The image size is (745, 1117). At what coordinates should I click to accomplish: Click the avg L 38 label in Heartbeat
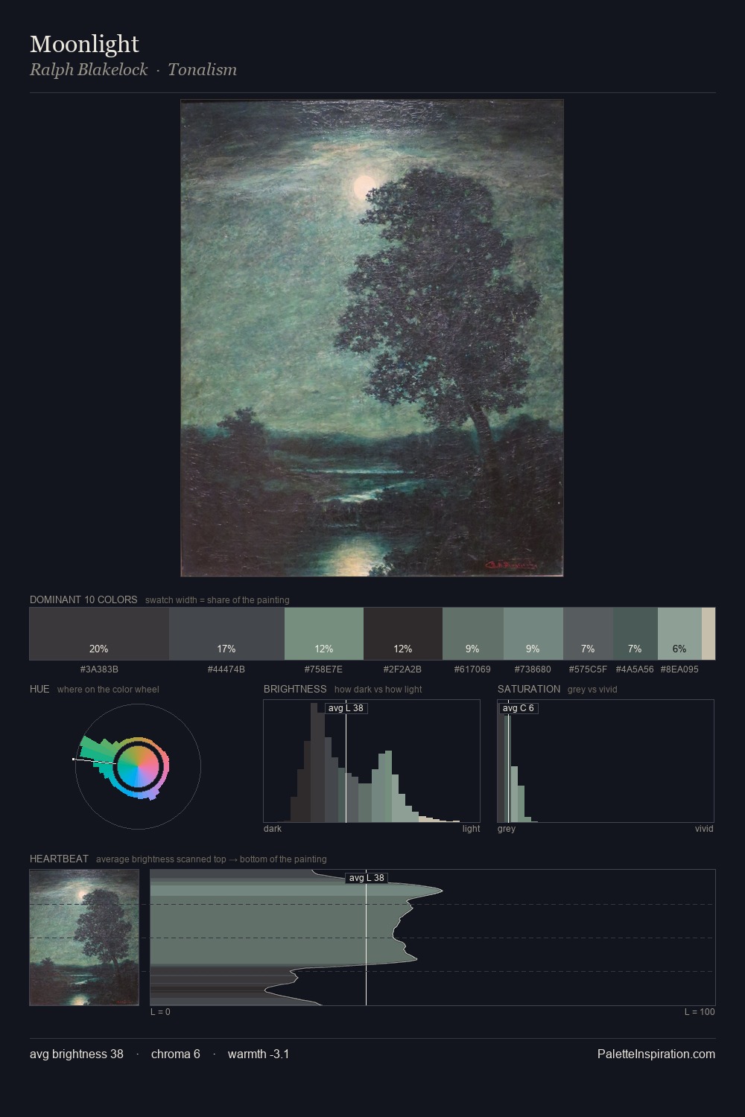(367, 878)
